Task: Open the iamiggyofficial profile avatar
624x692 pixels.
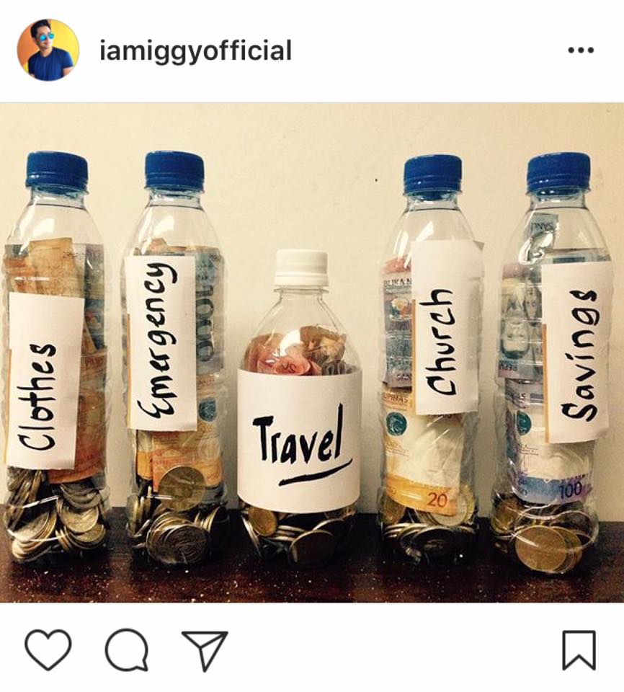Action: [x=48, y=50]
